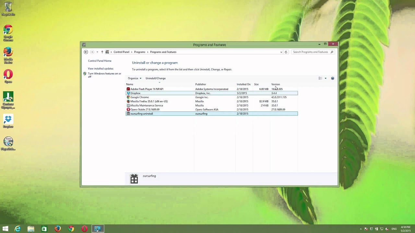415x233 pixels.
Task: Expand the address bar history dropdown
Action: (281, 52)
